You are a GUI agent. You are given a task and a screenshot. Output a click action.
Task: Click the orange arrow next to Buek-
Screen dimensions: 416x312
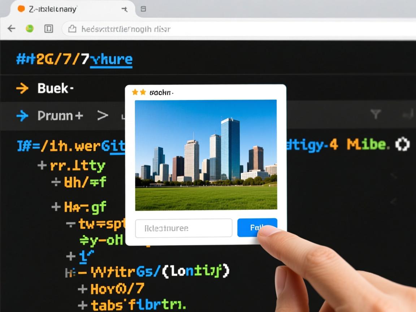pos(22,88)
